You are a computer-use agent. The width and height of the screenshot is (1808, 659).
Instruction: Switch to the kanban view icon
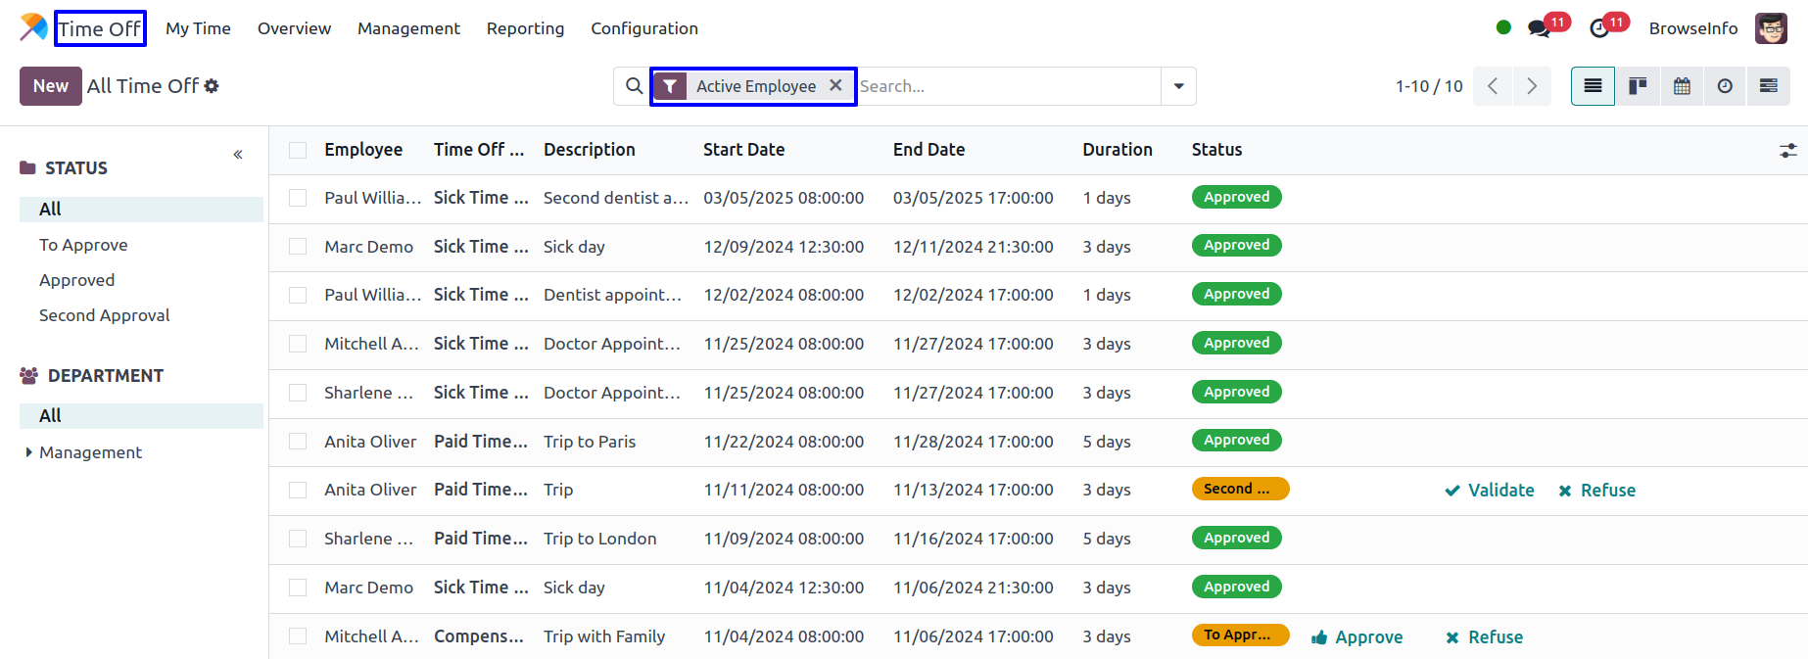pyautogui.click(x=1637, y=86)
